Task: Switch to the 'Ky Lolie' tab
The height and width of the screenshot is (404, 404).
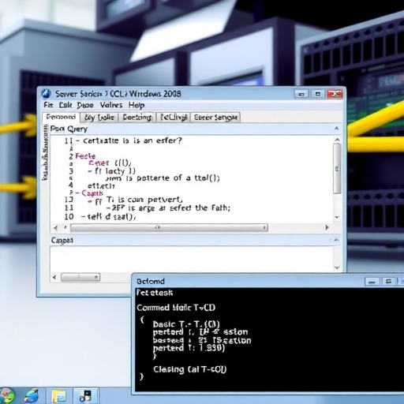Action: coord(99,118)
